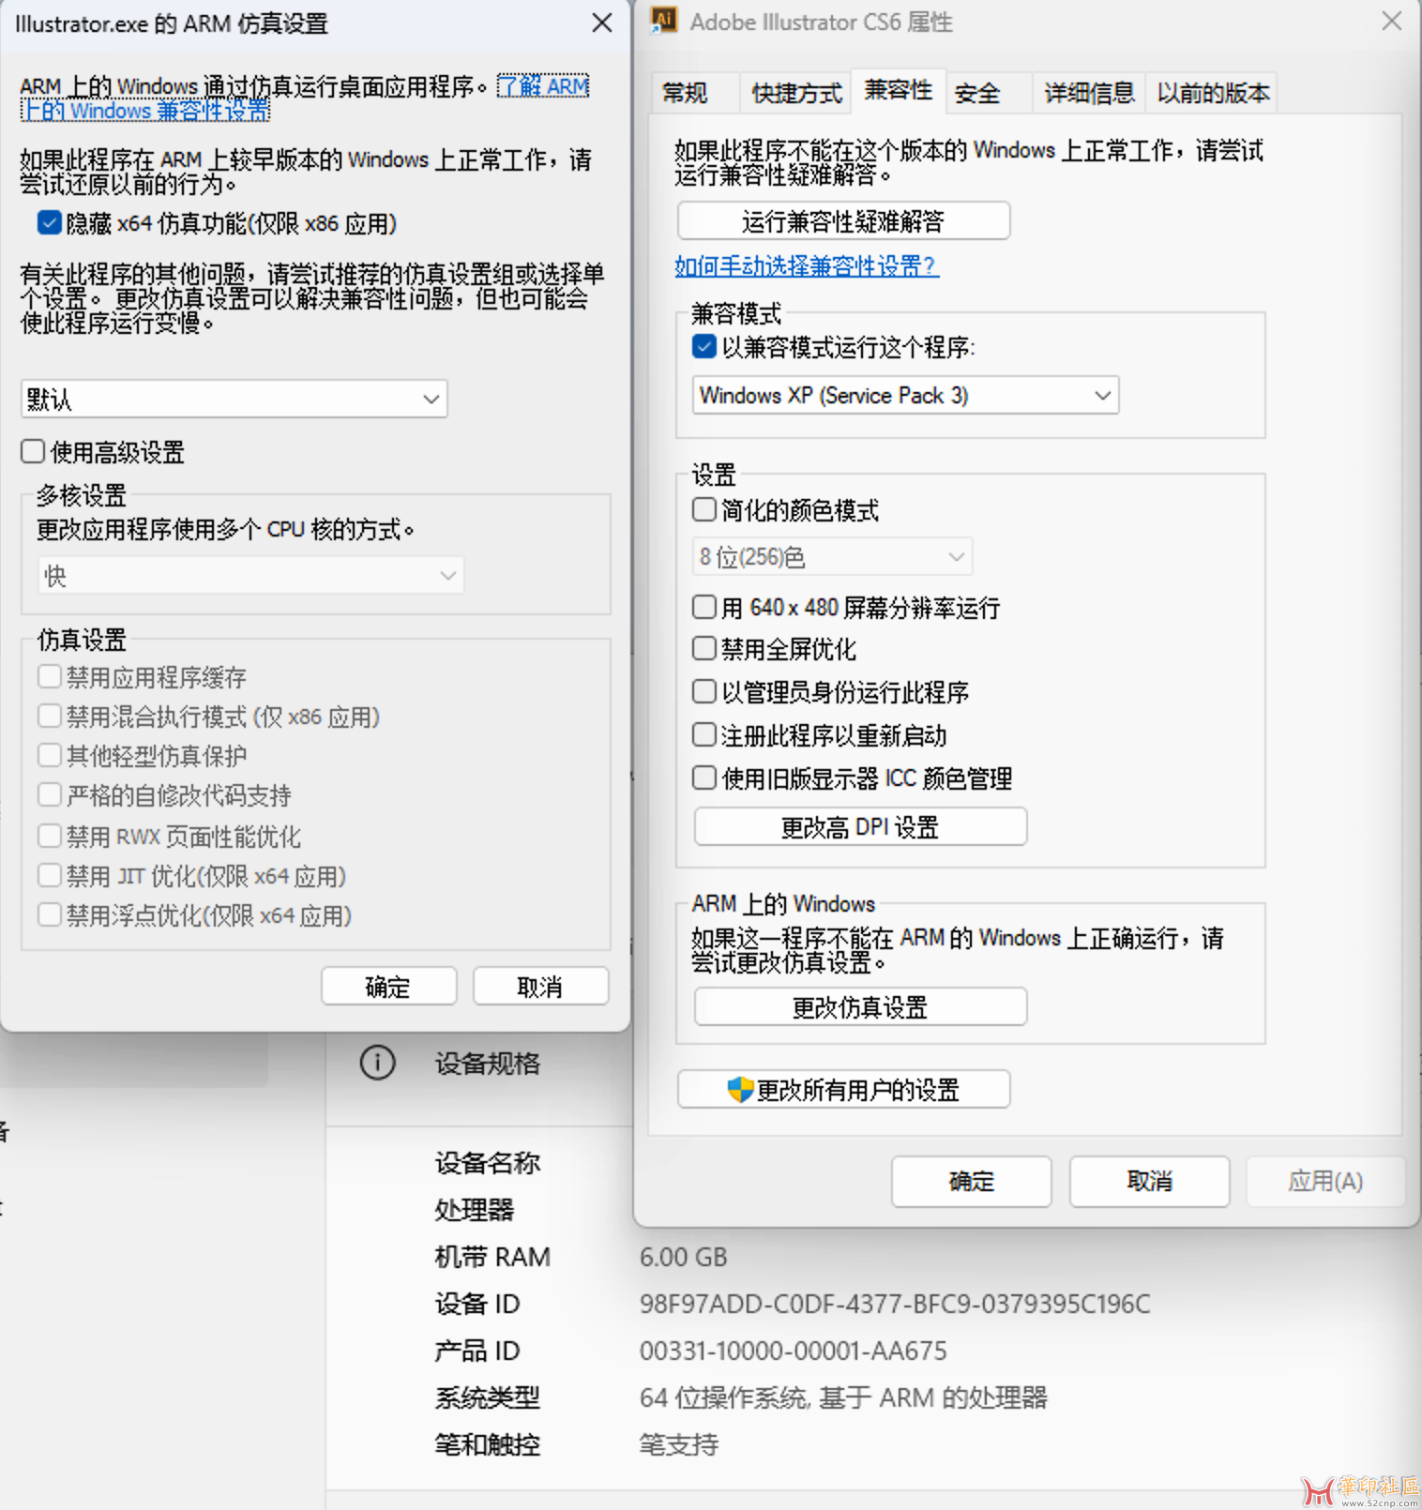
Task: Toggle 禁用浮点优化 checkbox
Action: [x=50, y=914]
